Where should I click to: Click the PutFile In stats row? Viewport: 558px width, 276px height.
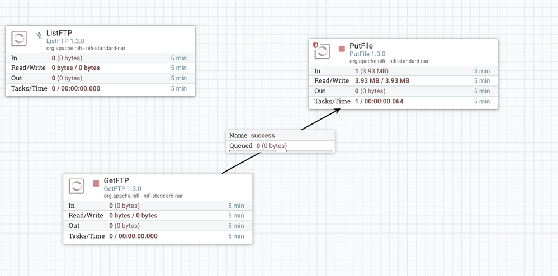(404, 71)
